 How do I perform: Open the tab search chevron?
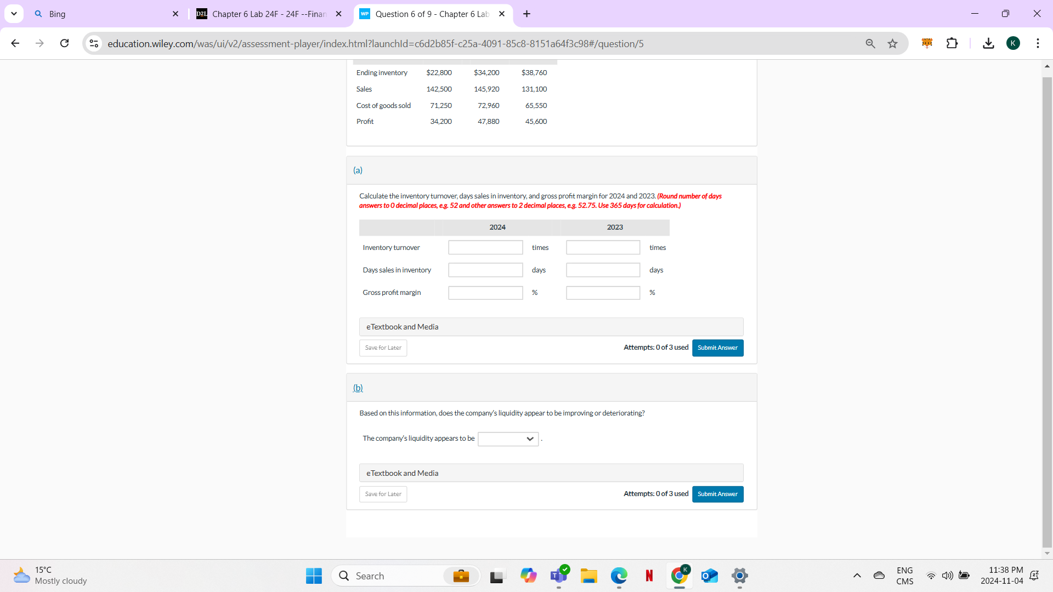coord(14,14)
